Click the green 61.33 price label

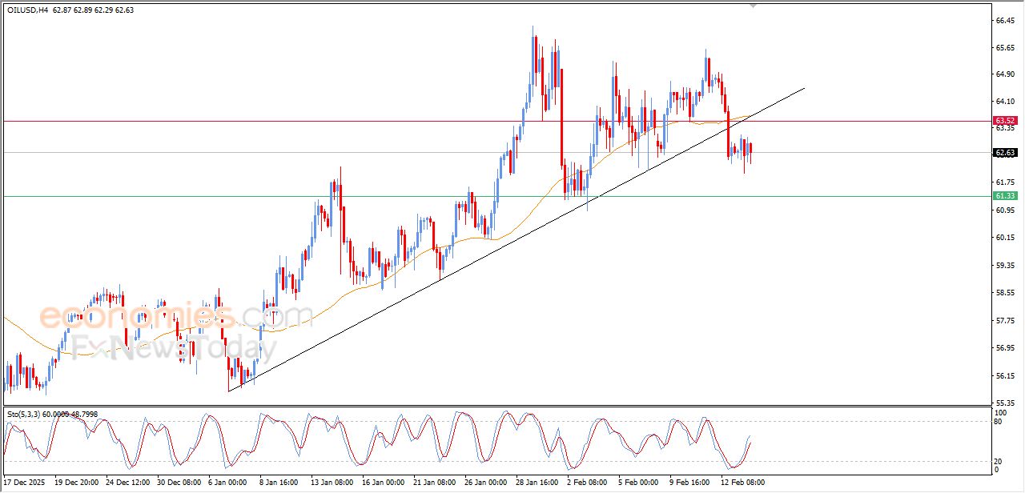click(x=1005, y=196)
